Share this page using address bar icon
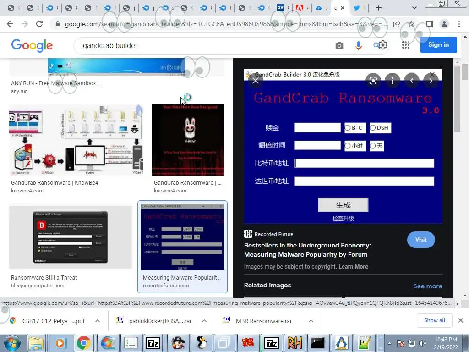This screenshot has height=352, width=469. (397, 24)
